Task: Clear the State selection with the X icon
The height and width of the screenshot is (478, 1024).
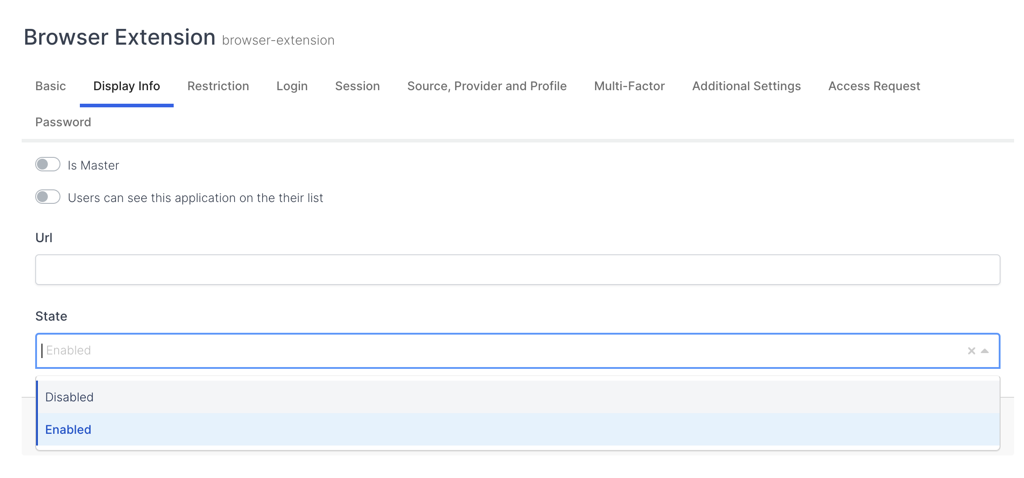Action: click(x=971, y=351)
